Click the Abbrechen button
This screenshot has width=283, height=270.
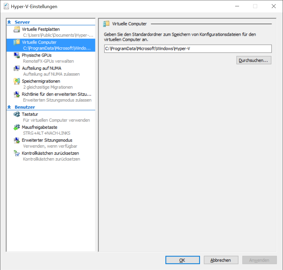click(221, 260)
